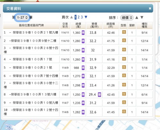The width and height of the screenshot is (160, 130).
Task: Click the 單價(萬/坪) column header
Action: coord(94,25)
